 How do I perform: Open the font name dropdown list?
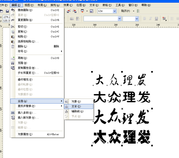(119, 19)
